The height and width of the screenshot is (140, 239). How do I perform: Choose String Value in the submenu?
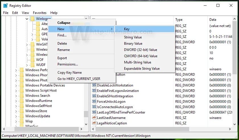pyautogui.click(x=145, y=37)
